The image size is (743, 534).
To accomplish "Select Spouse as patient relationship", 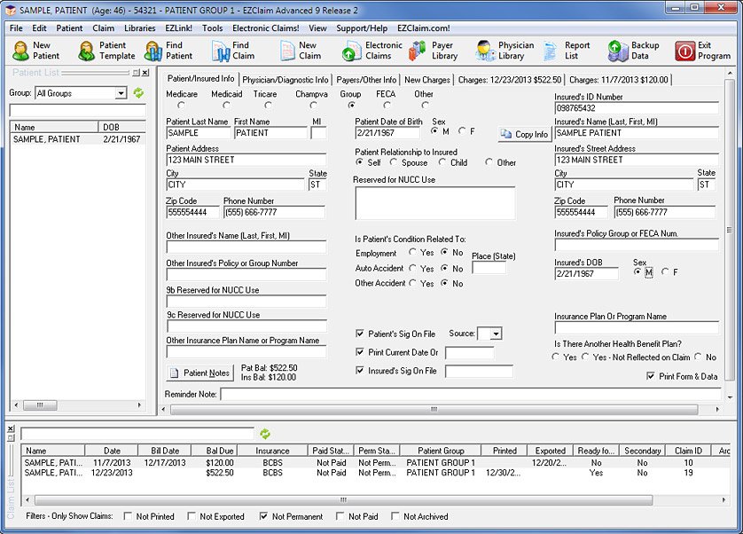I will 395,162.
